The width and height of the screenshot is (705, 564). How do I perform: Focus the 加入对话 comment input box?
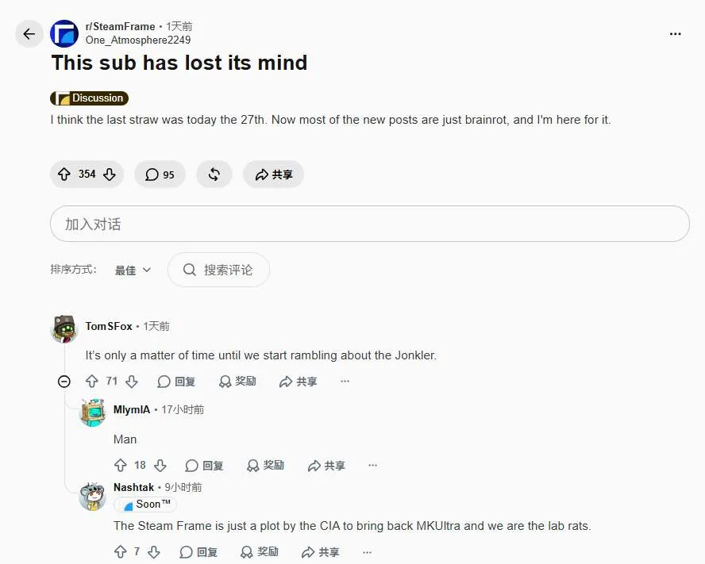coord(370,224)
